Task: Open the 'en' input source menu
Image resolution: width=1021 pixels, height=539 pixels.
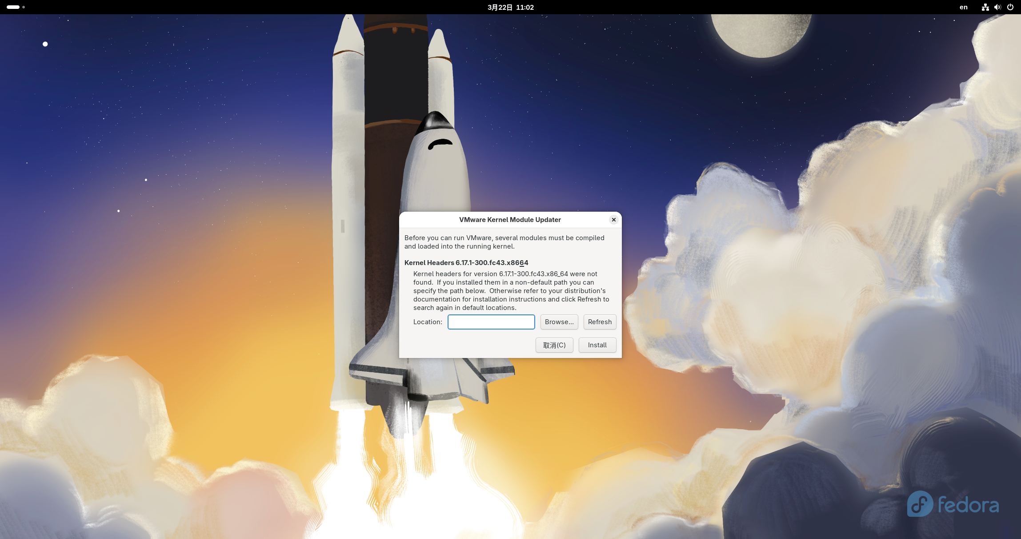Action: pyautogui.click(x=963, y=7)
